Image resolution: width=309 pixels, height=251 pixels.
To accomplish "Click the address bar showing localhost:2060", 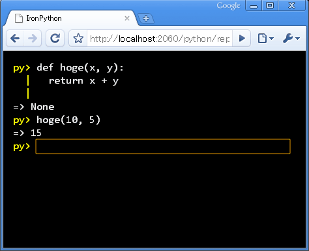I will [160, 39].
